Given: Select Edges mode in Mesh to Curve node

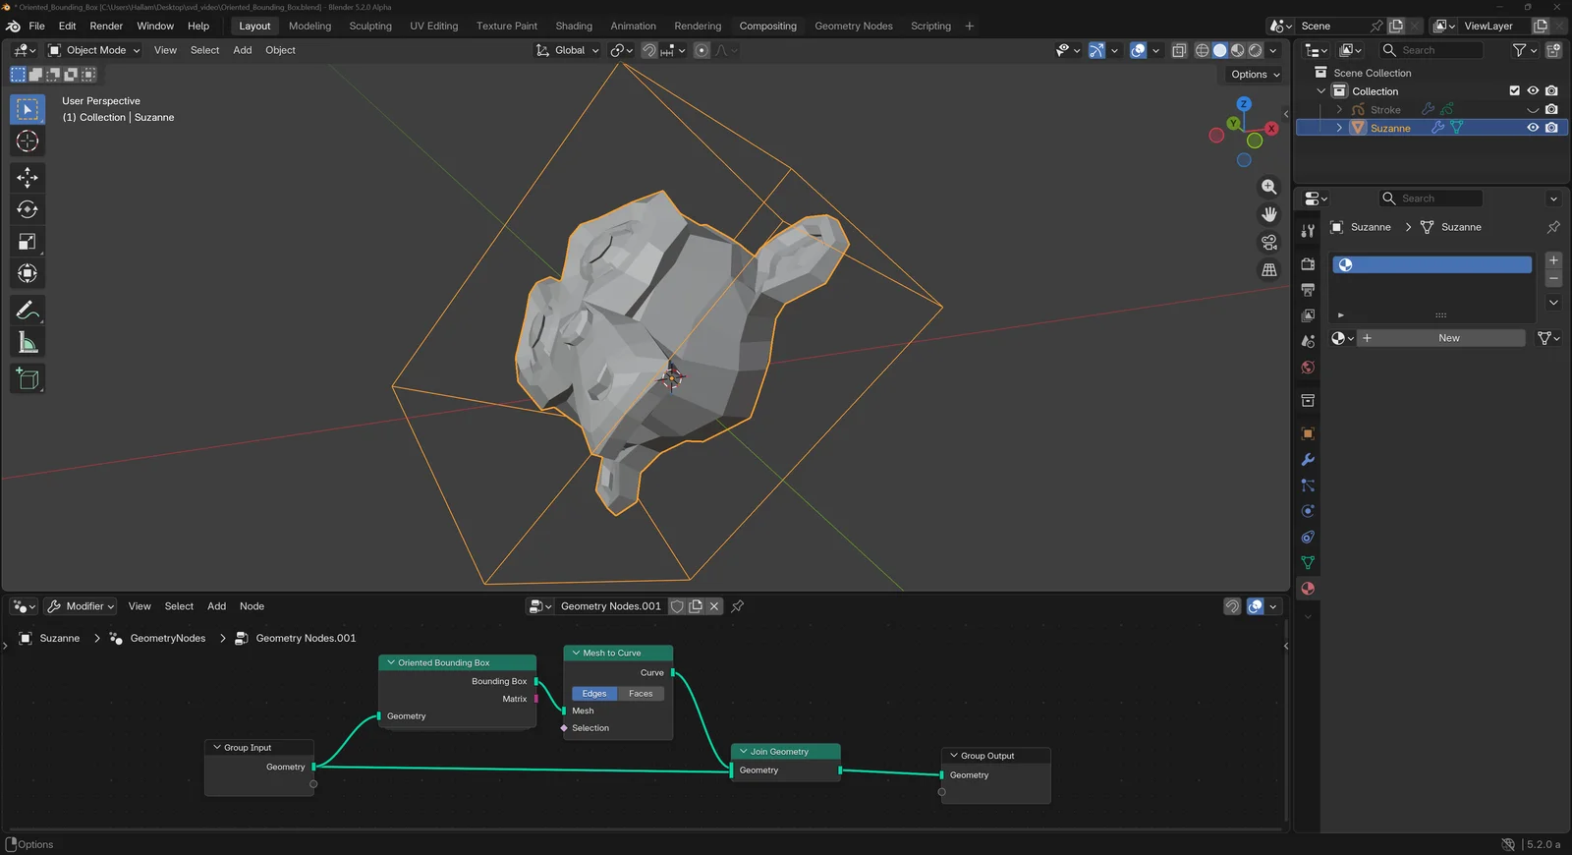Looking at the screenshot, I should coord(594,694).
